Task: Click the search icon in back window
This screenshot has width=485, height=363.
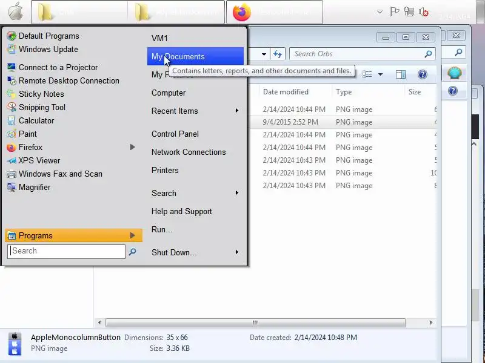Action: pos(458,53)
